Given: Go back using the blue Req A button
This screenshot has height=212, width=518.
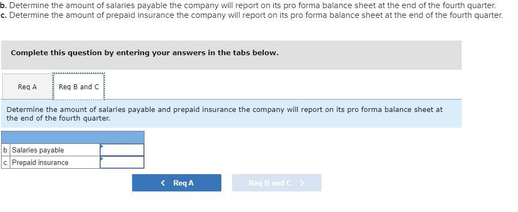Looking at the screenshot, I should tap(177, 183).
